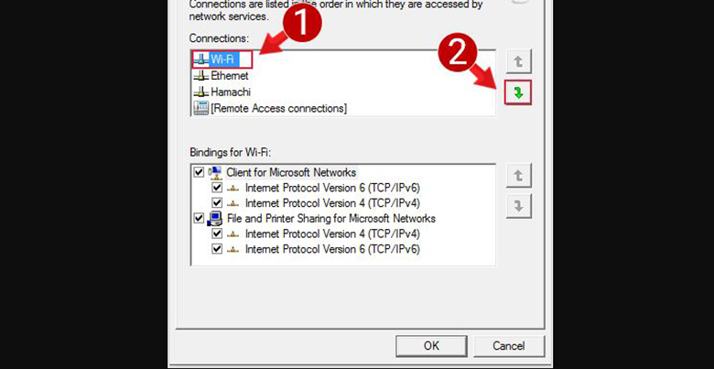Move connection down with green arrow button
This screenshot has height=369, width=714.
(x=518, y=93)
